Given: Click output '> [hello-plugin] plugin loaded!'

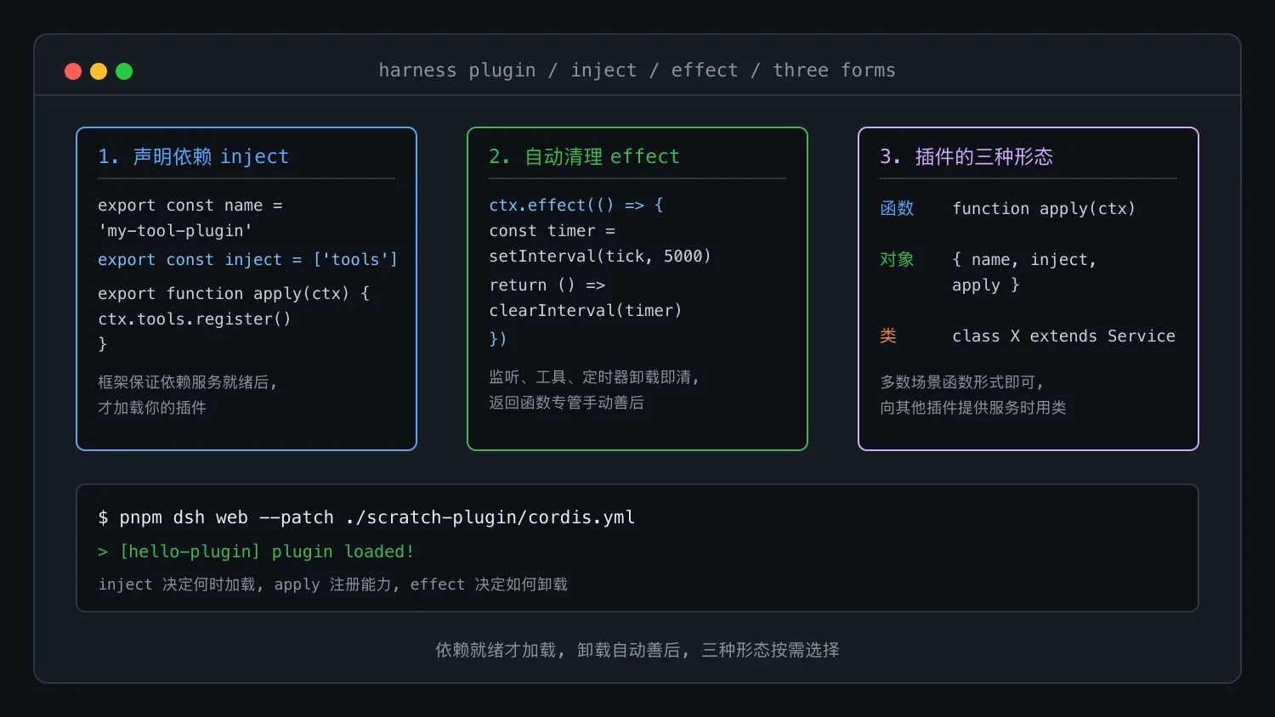Looking at the screenshot, I should tap(256, 552).
